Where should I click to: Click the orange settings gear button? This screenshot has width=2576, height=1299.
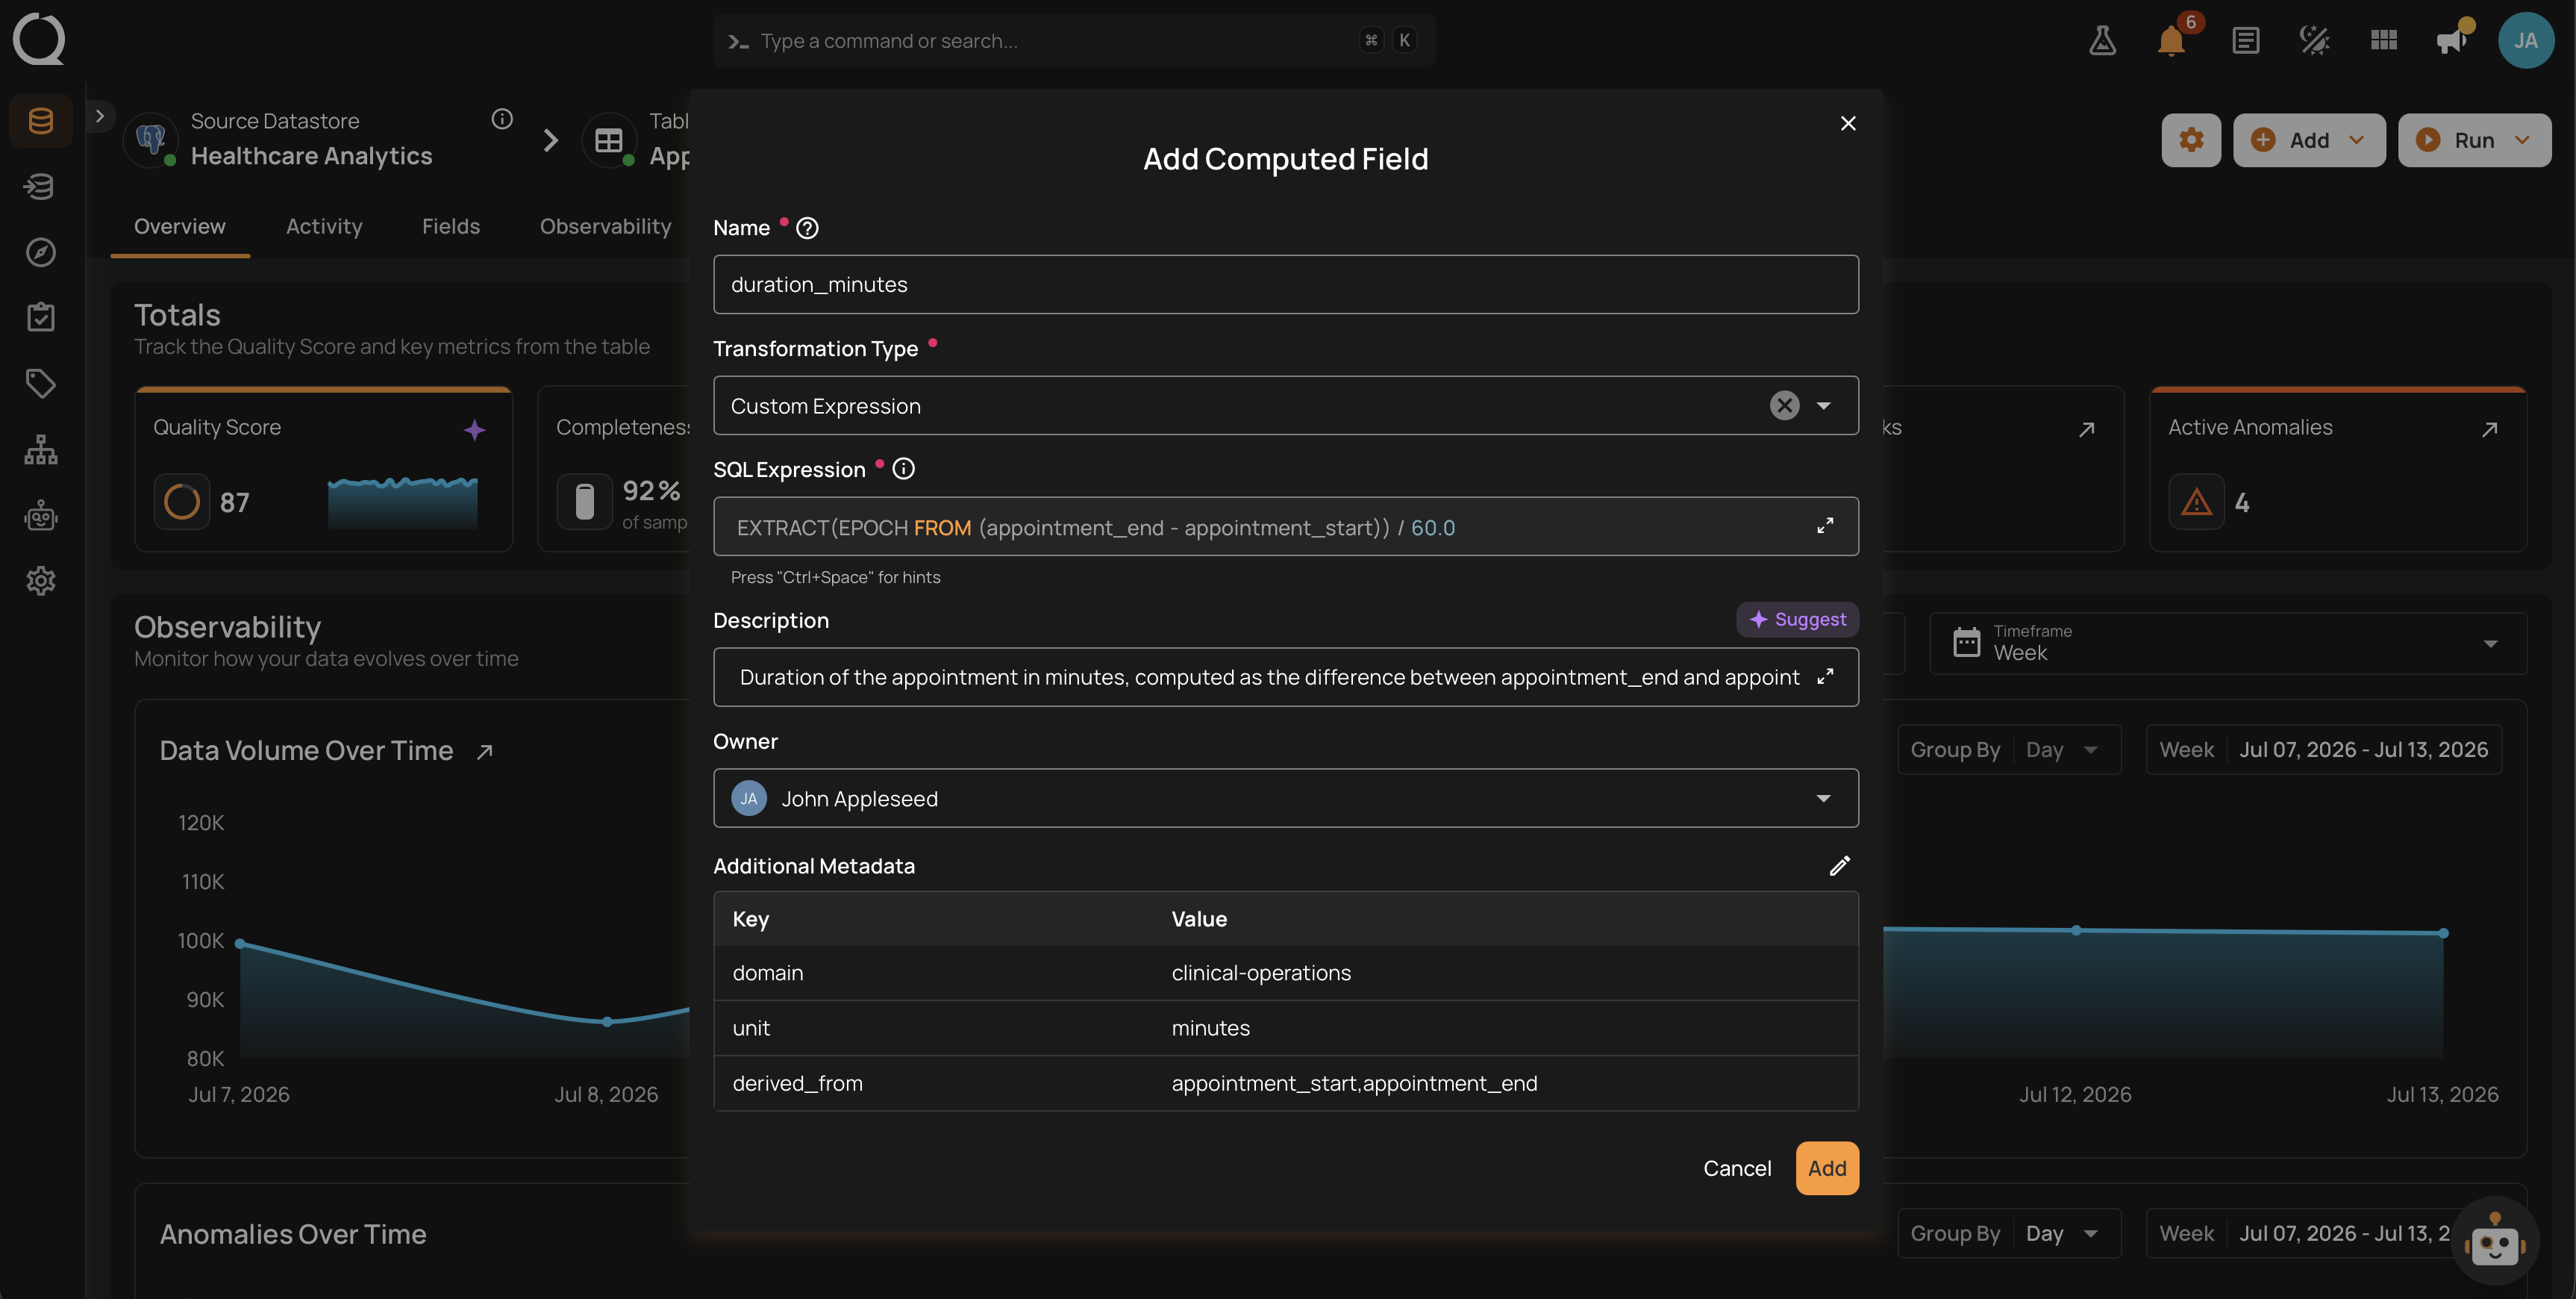(2191, 140)
